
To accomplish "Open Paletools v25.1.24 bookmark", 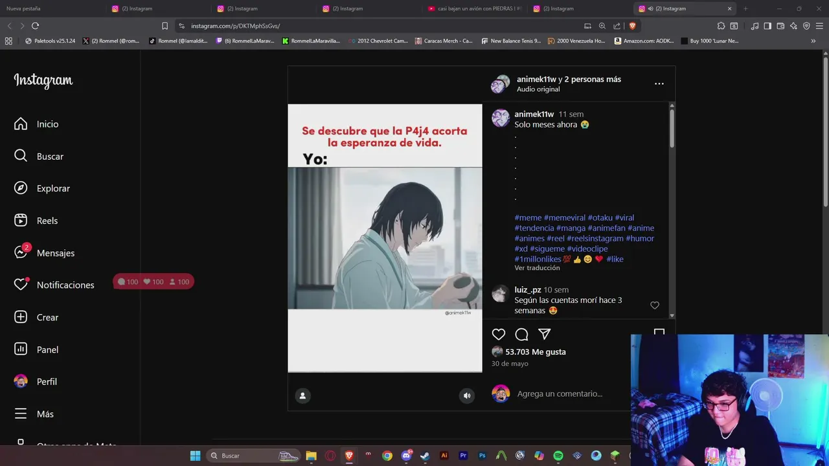I will [x=50, y=41].
